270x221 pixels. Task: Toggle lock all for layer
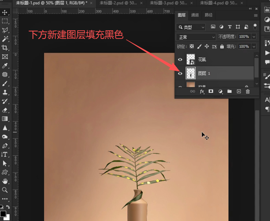pos(222,46)
